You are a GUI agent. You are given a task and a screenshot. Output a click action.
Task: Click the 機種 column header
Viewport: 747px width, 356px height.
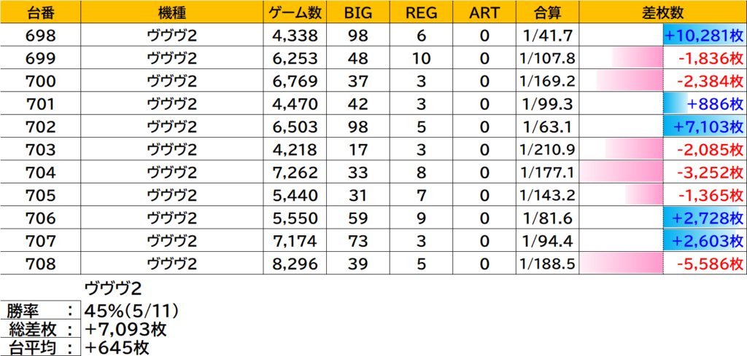pyautogui.click(x=171, y=12)
